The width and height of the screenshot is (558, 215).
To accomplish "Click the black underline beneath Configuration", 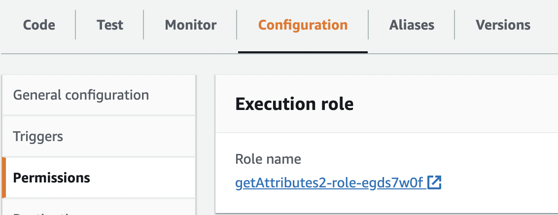I will [x=303, y=51].
